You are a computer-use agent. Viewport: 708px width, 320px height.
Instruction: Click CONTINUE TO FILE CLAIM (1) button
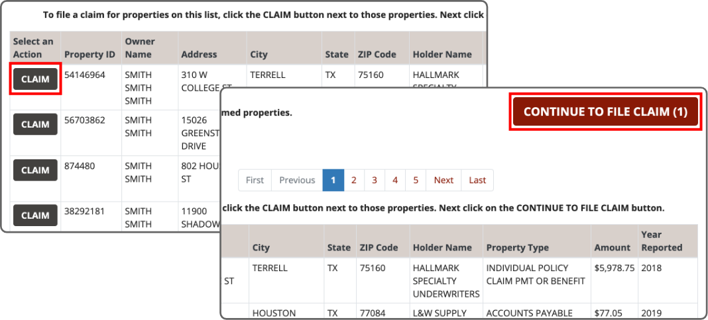(x=605, y=112)
